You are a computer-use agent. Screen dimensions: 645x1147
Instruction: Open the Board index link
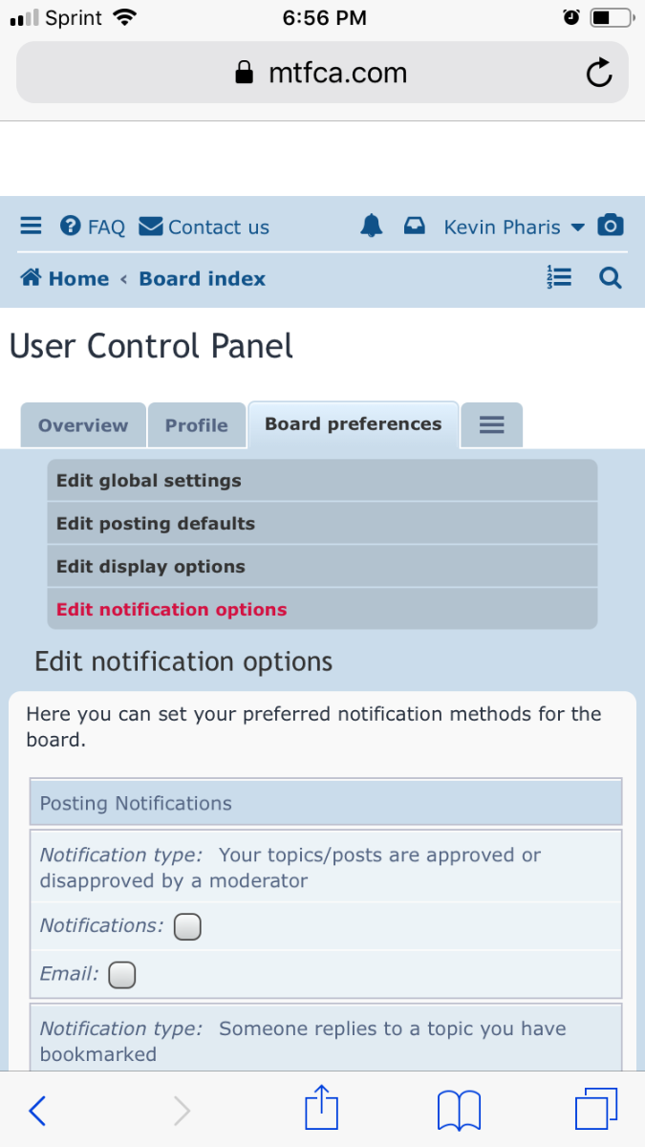coord(203,279)
